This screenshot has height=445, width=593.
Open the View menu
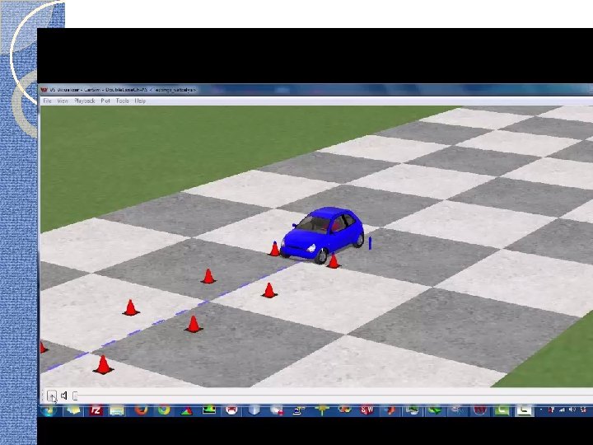tap(63, 101)
